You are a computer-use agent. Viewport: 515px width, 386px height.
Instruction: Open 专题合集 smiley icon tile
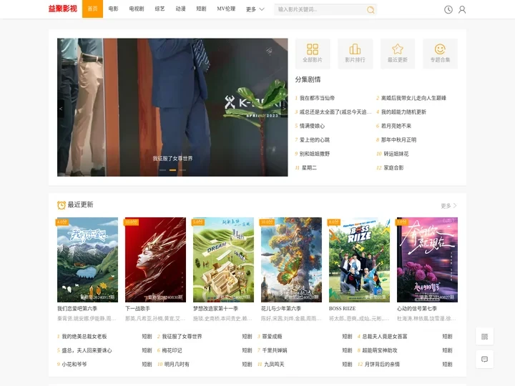pos(440,54)
